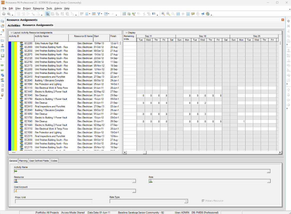
Task: Open Print Preview from toolbar
Action: point(9,14)
